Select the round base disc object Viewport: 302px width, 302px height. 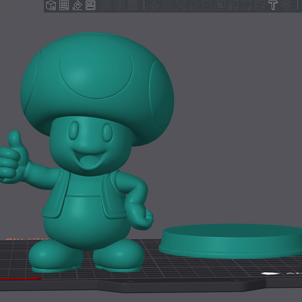coord(231,241)
